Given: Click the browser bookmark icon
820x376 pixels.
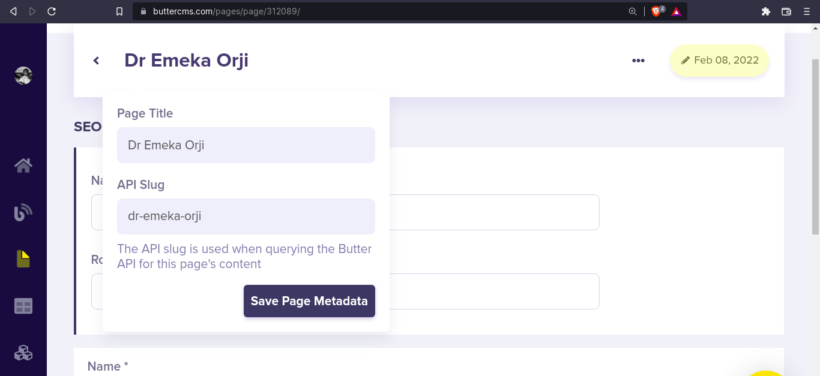Looking at the screenshot, I should [x=119, y=11].
